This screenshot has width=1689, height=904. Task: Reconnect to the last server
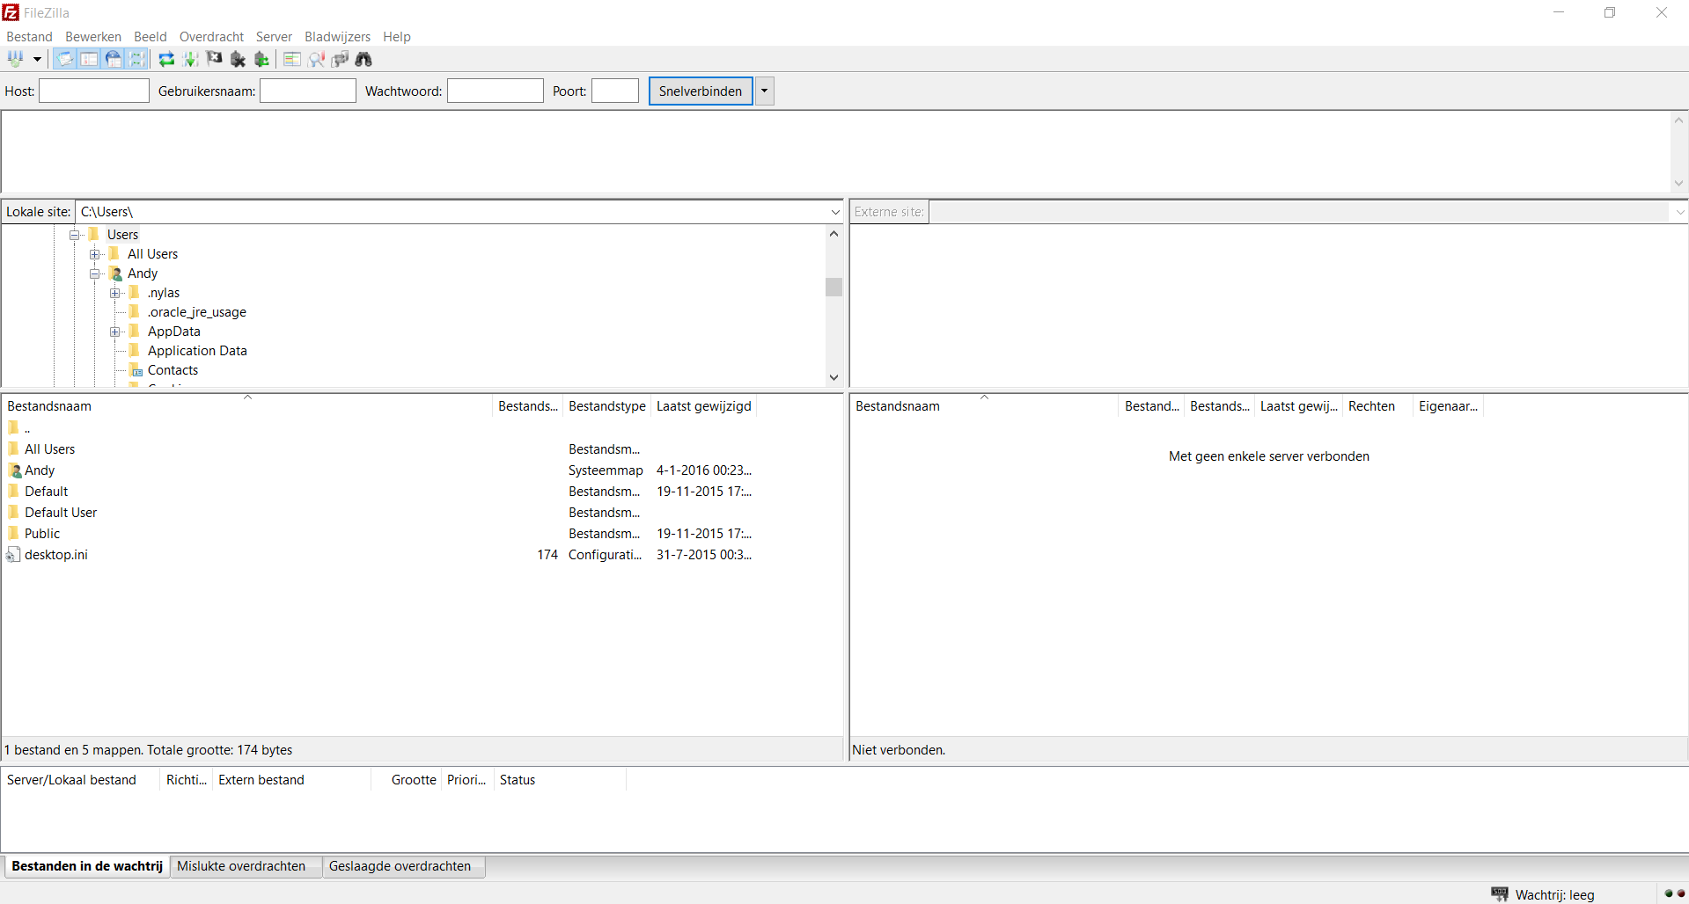click(261, 59)
